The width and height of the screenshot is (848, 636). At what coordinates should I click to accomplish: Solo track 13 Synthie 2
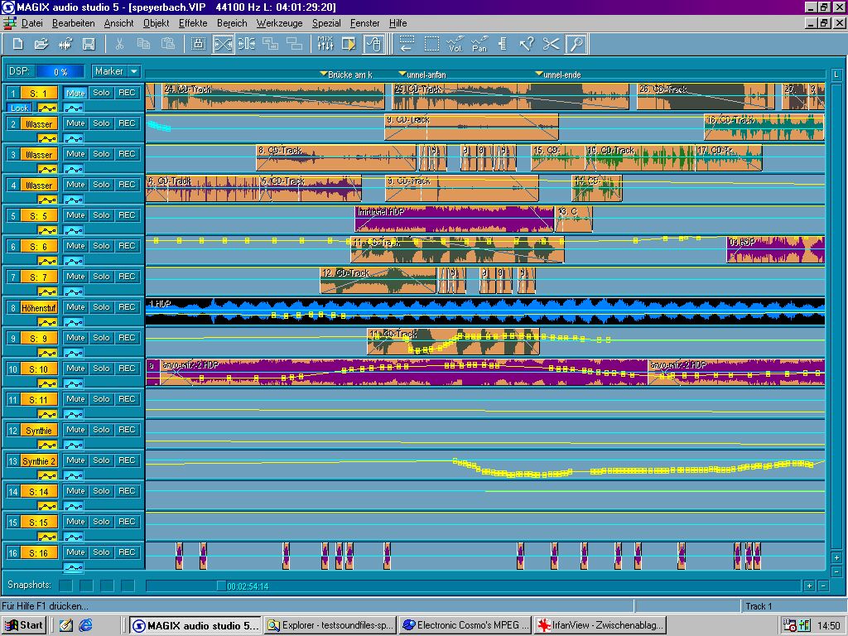point(101,460)
